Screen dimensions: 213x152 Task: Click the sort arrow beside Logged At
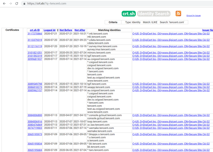58,30
